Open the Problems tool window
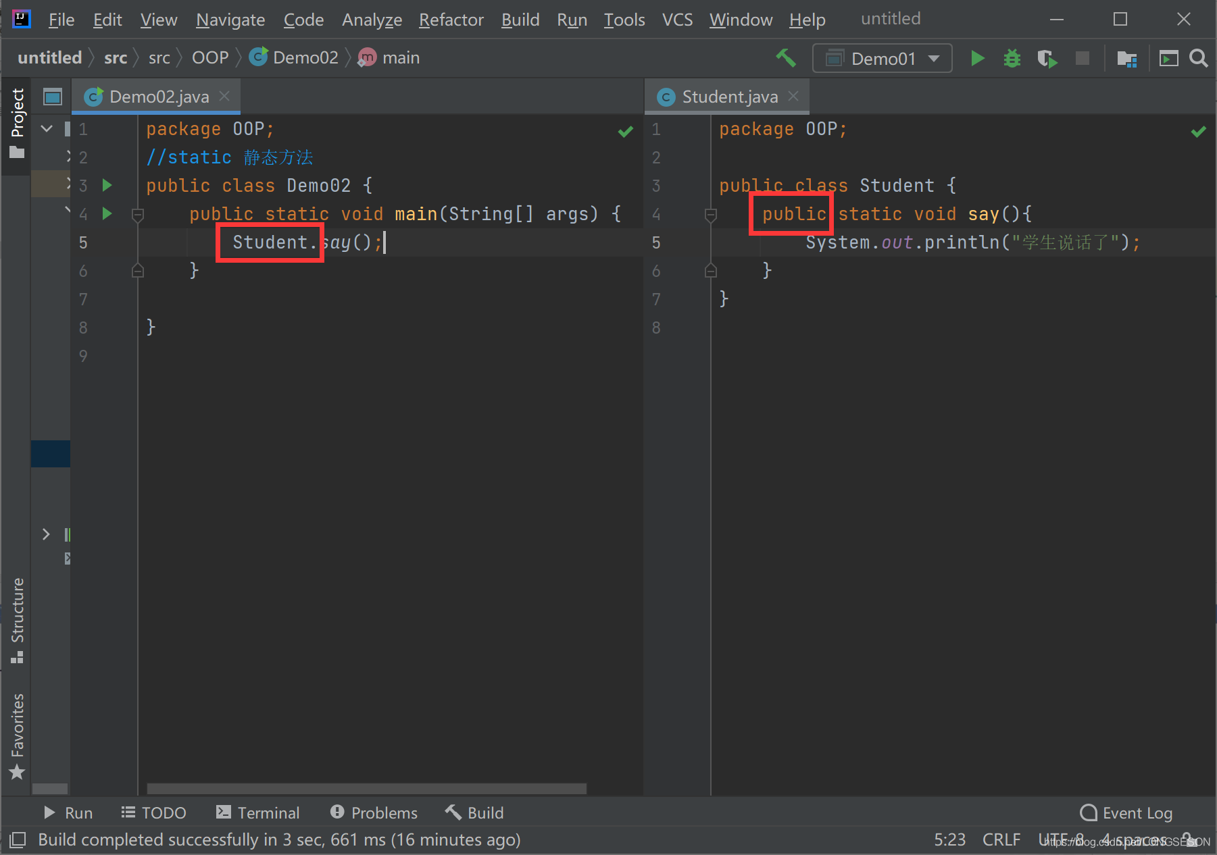 [374, 812]
